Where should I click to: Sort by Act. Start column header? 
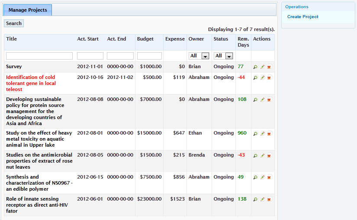pos(88,39)
